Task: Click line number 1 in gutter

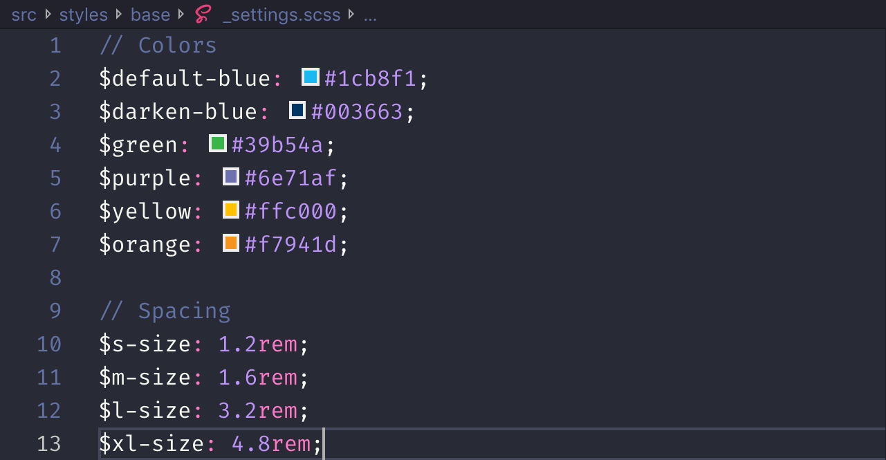Action: pos(55,46)
